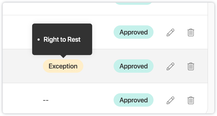Click the bullet point in the dark tooltip
Viewport: 217px width, 116px height.
point(39,40)
